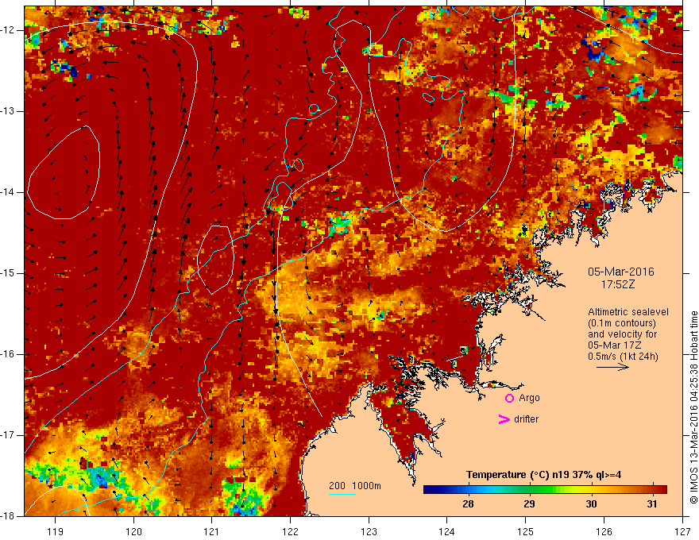
Task: Click latitude axis label -15
Action: [8, 273]
